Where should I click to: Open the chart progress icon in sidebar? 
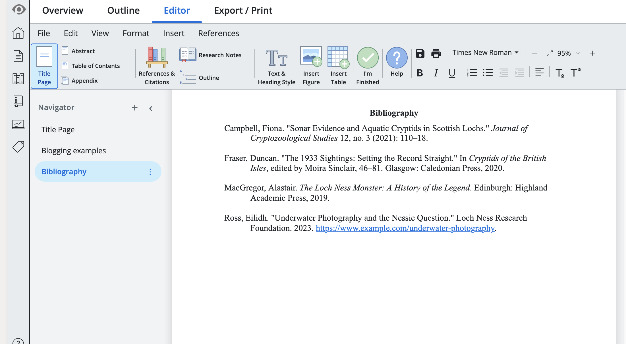click(18, 124)
